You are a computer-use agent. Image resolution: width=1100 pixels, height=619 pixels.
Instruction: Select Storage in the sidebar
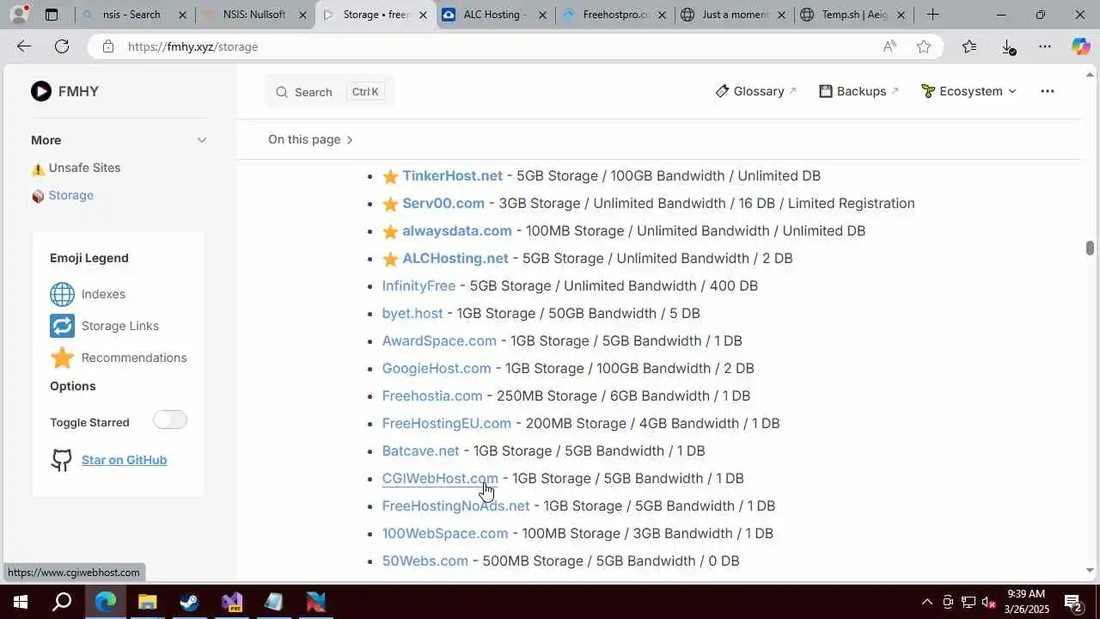click(x=70, y=195)
